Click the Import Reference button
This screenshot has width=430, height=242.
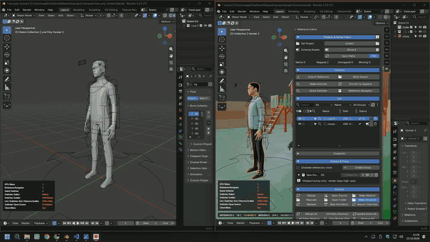[x=316, y=77]
